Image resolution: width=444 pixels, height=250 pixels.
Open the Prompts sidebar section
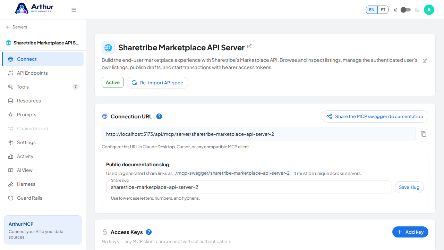[x=43, y=115]
